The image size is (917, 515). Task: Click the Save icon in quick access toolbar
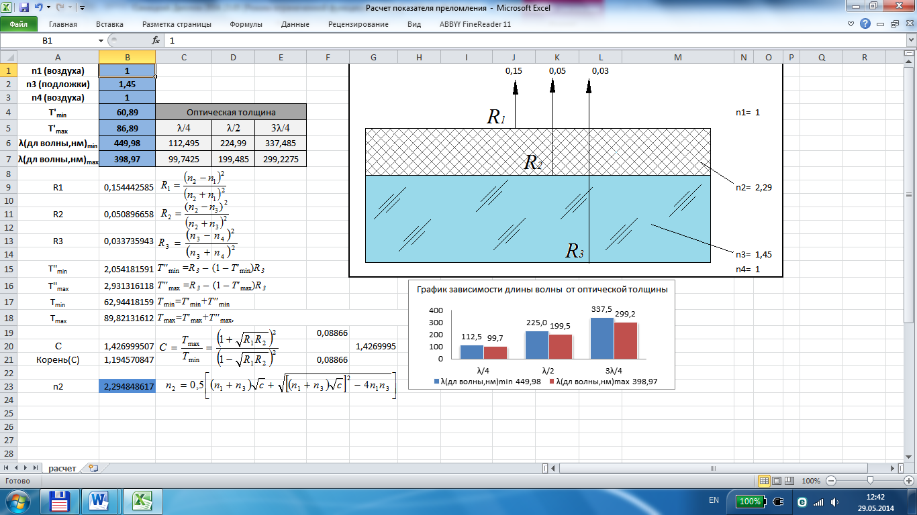click(24, 8)
